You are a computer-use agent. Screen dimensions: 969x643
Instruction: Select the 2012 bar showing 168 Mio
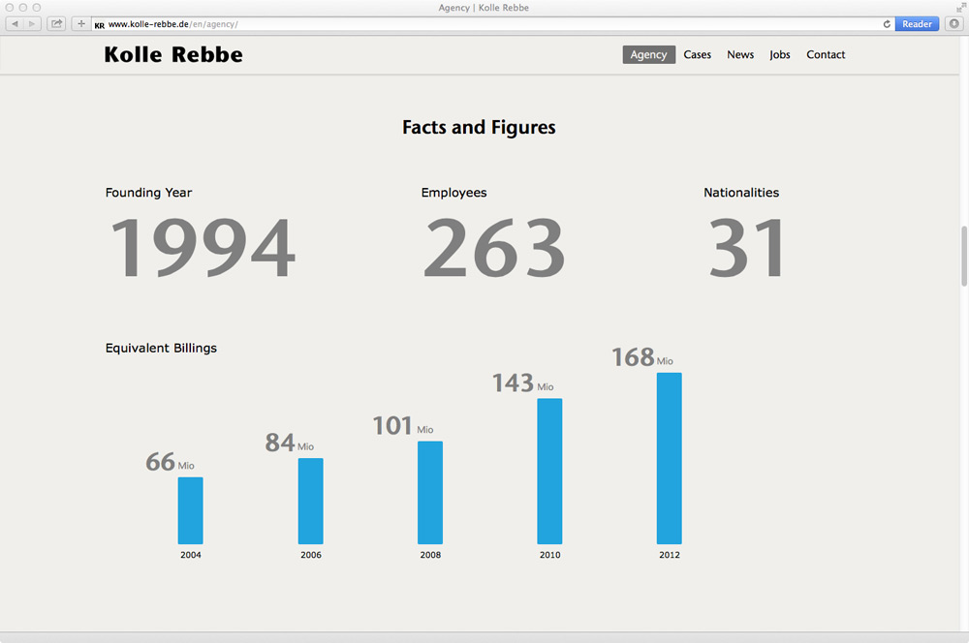coord(670,458)
